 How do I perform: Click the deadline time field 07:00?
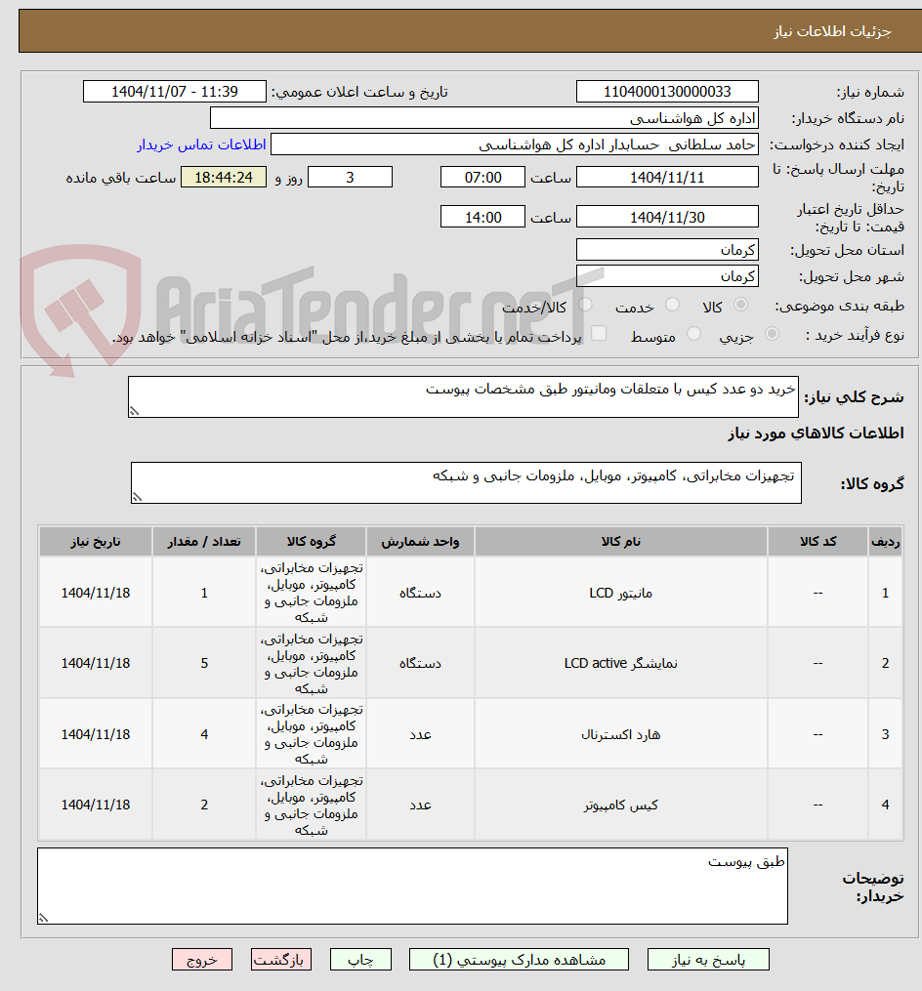[x=482, y=178]
